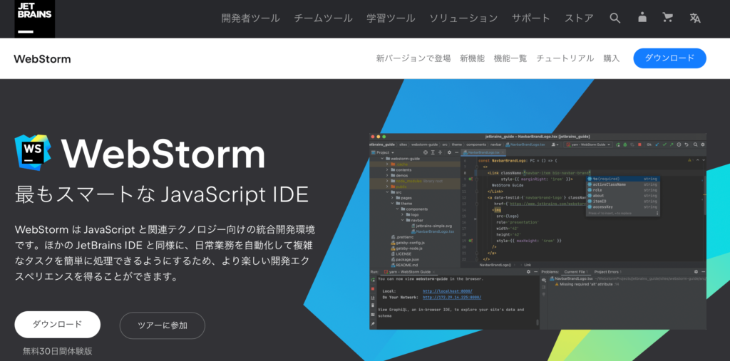This screenshot has height=361, width=730.
Task: Click the Git rollback undo icon
Action: pos(687,145)
